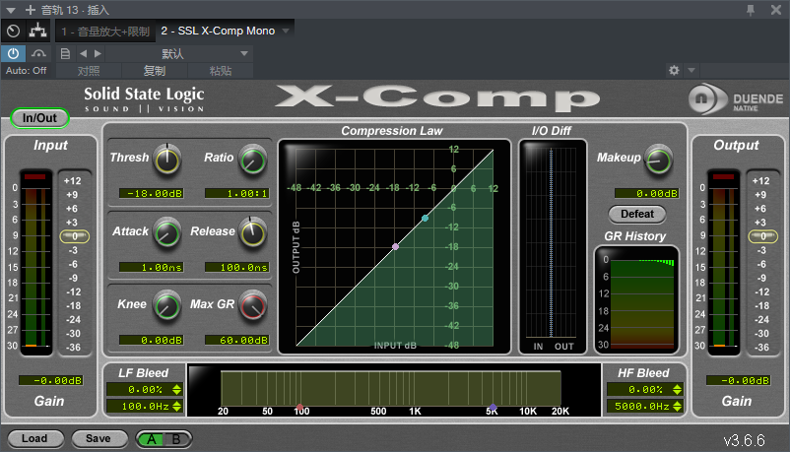This screenshot has height=452, width=790.
Task: Click the red LF marker at 100 Hz
Action: [299, 407]
